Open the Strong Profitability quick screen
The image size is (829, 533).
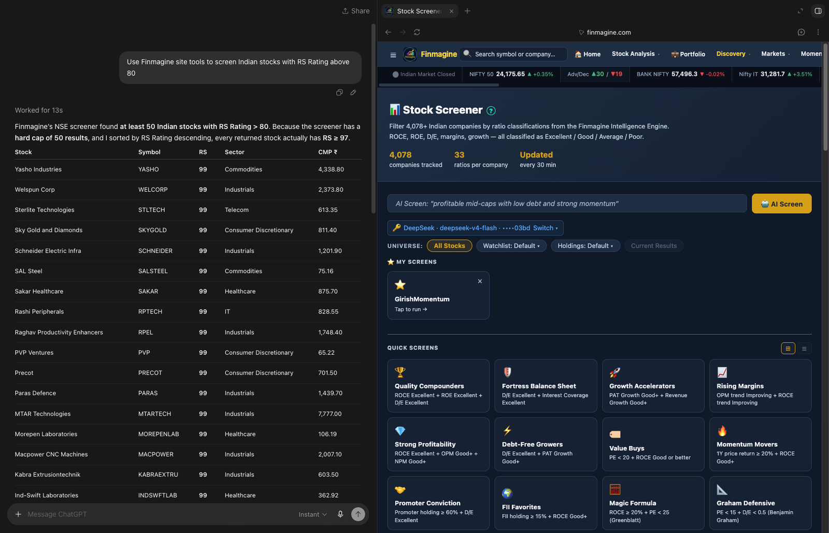pyautogui.click(x=438, y=444)
